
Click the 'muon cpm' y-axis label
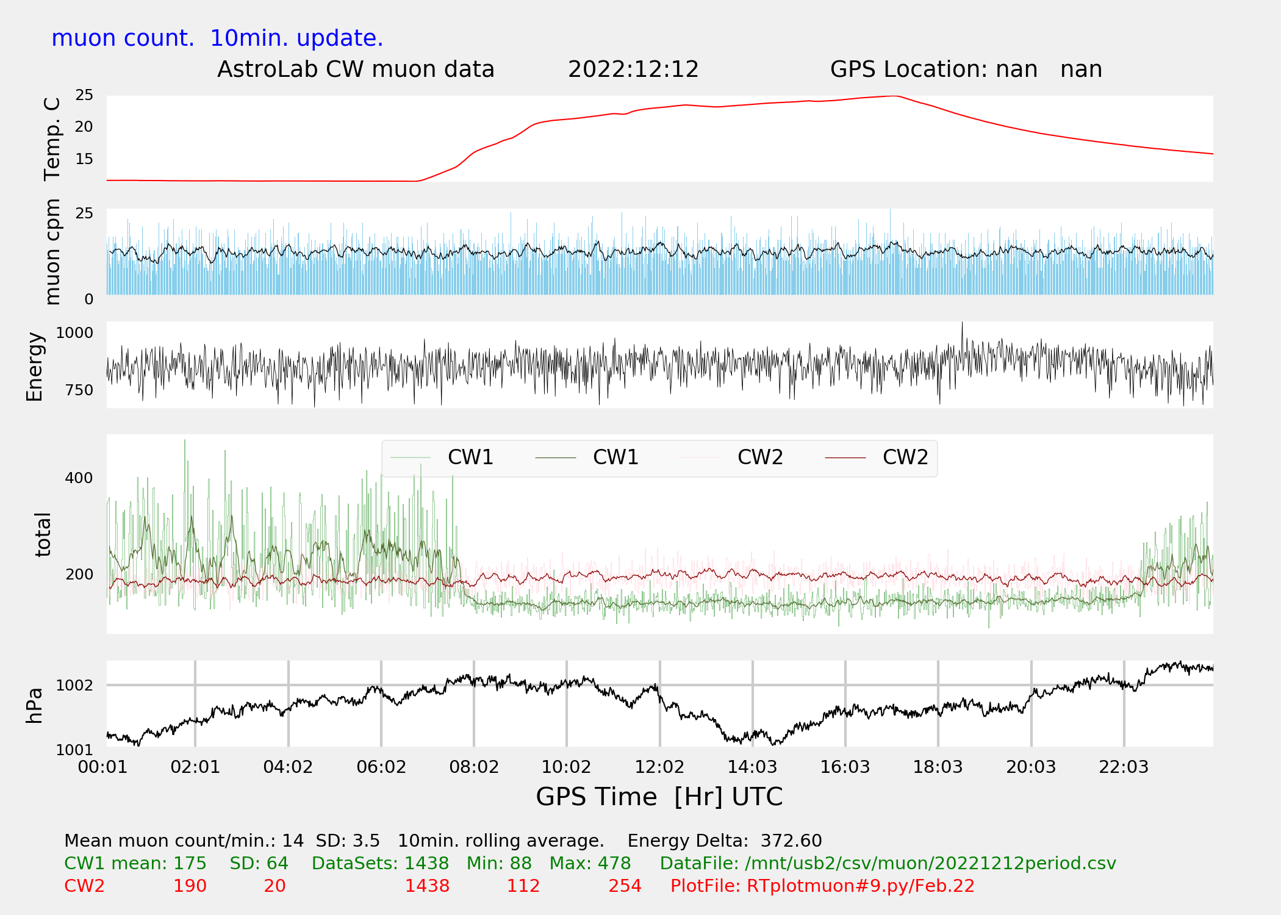click(52, 252)
